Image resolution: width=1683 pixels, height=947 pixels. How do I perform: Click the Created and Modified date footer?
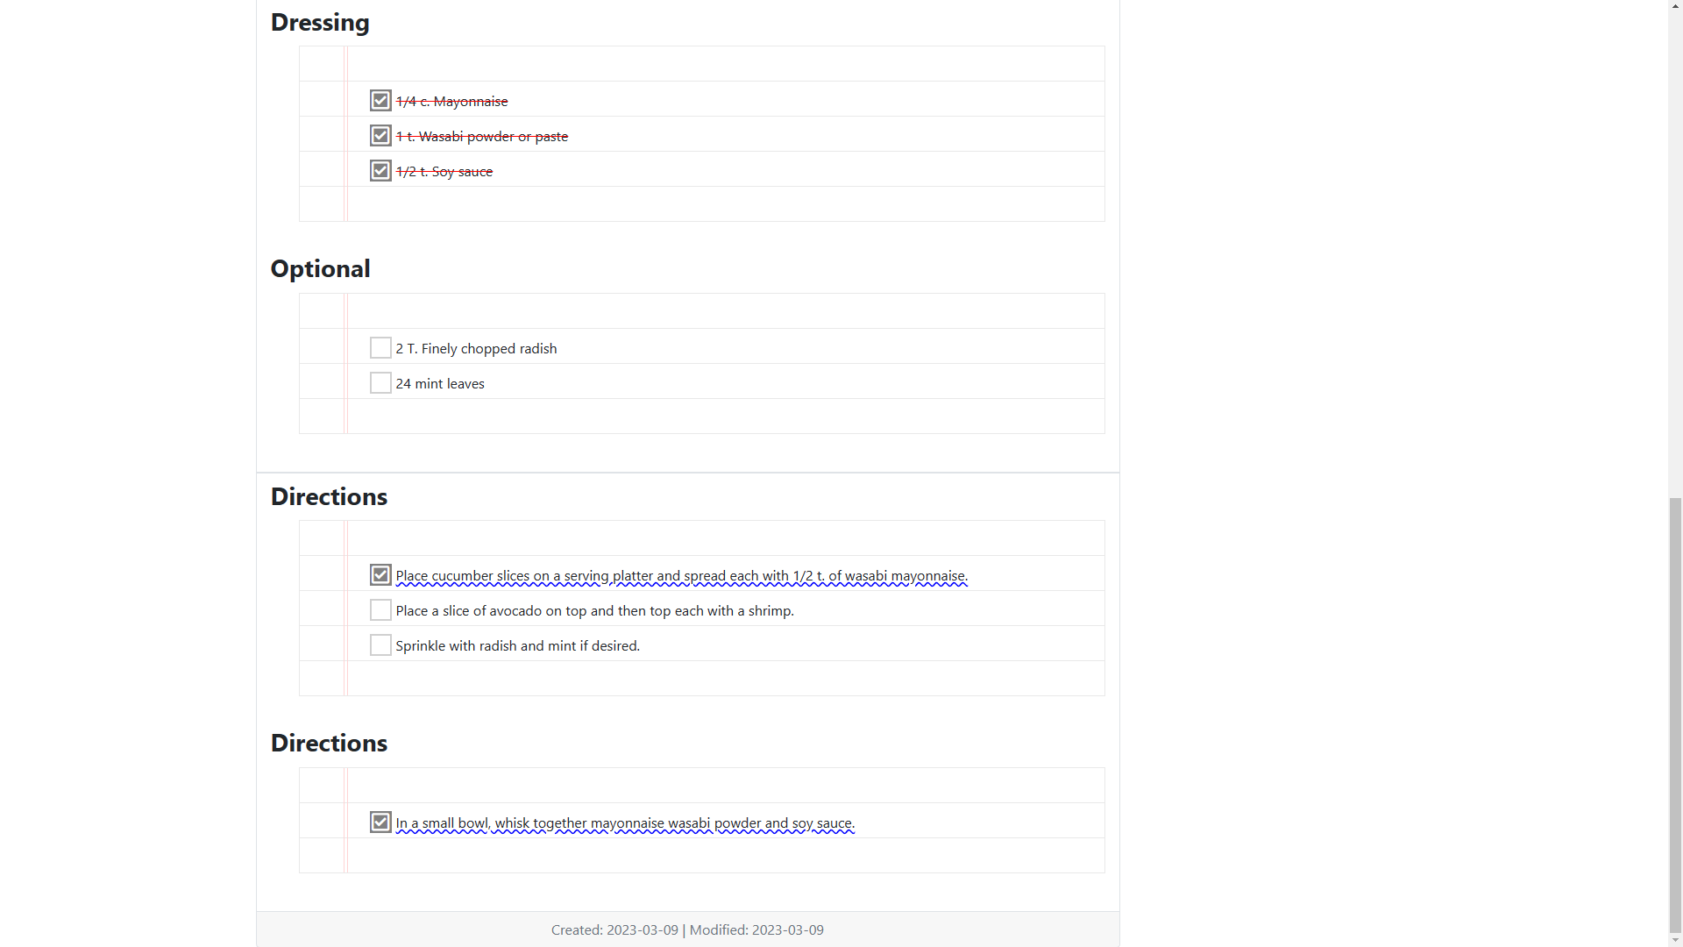pyautogui.click(x=687, y=929)
